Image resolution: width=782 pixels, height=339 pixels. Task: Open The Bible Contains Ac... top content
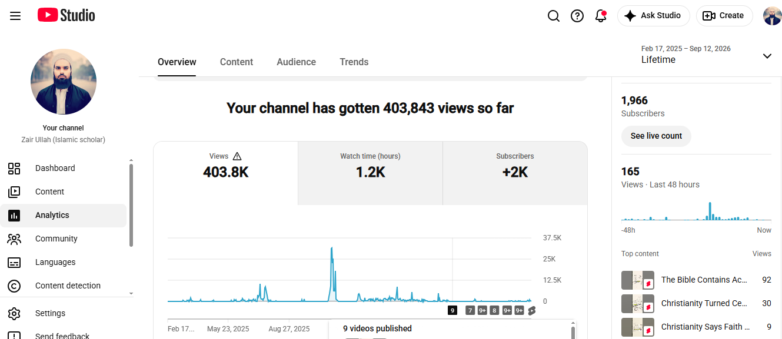coord(704,280)
